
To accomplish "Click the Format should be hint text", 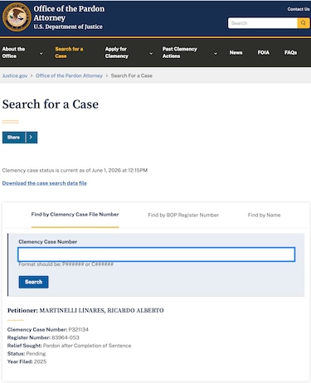I will point(66,264).
